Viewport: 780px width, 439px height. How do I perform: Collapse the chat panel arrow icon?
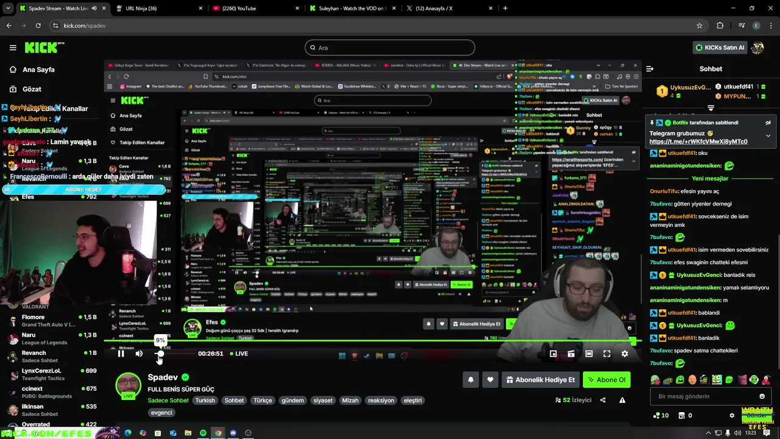click(650, 69)
